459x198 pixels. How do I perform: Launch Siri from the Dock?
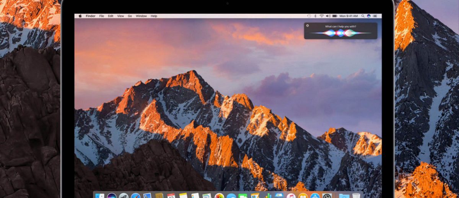(112, 195)
